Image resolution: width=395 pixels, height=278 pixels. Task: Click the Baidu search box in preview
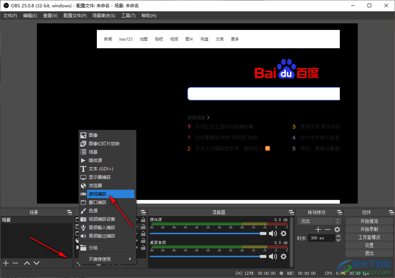coord(263,94)
